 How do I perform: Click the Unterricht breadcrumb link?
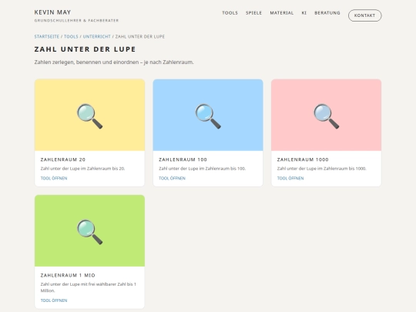(96, 37)
